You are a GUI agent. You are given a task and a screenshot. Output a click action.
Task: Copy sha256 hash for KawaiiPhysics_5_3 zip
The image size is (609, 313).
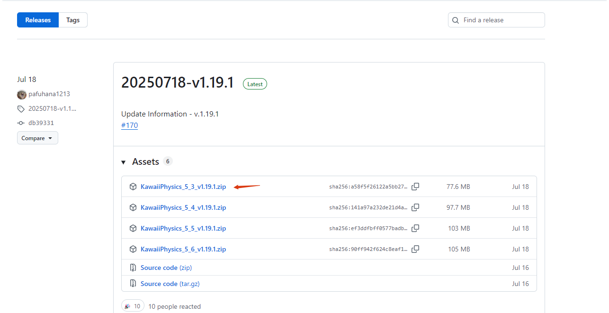pyautogui.click(x=415, y=187)
